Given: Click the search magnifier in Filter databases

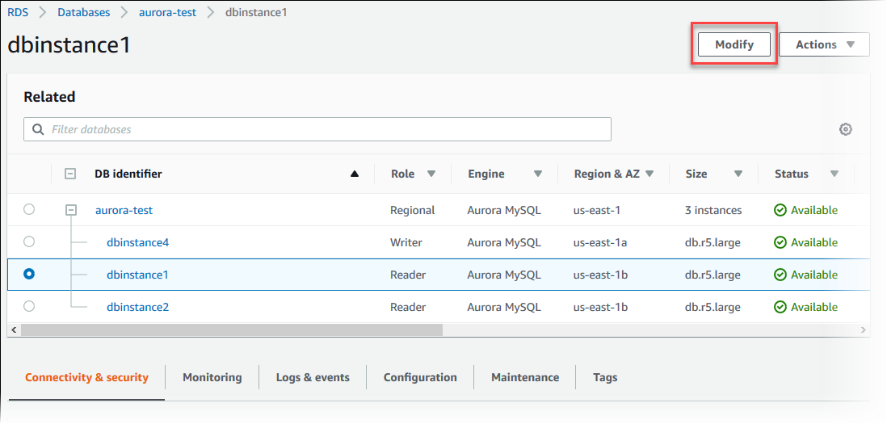Looking at the screenshot, I should 38,129.
